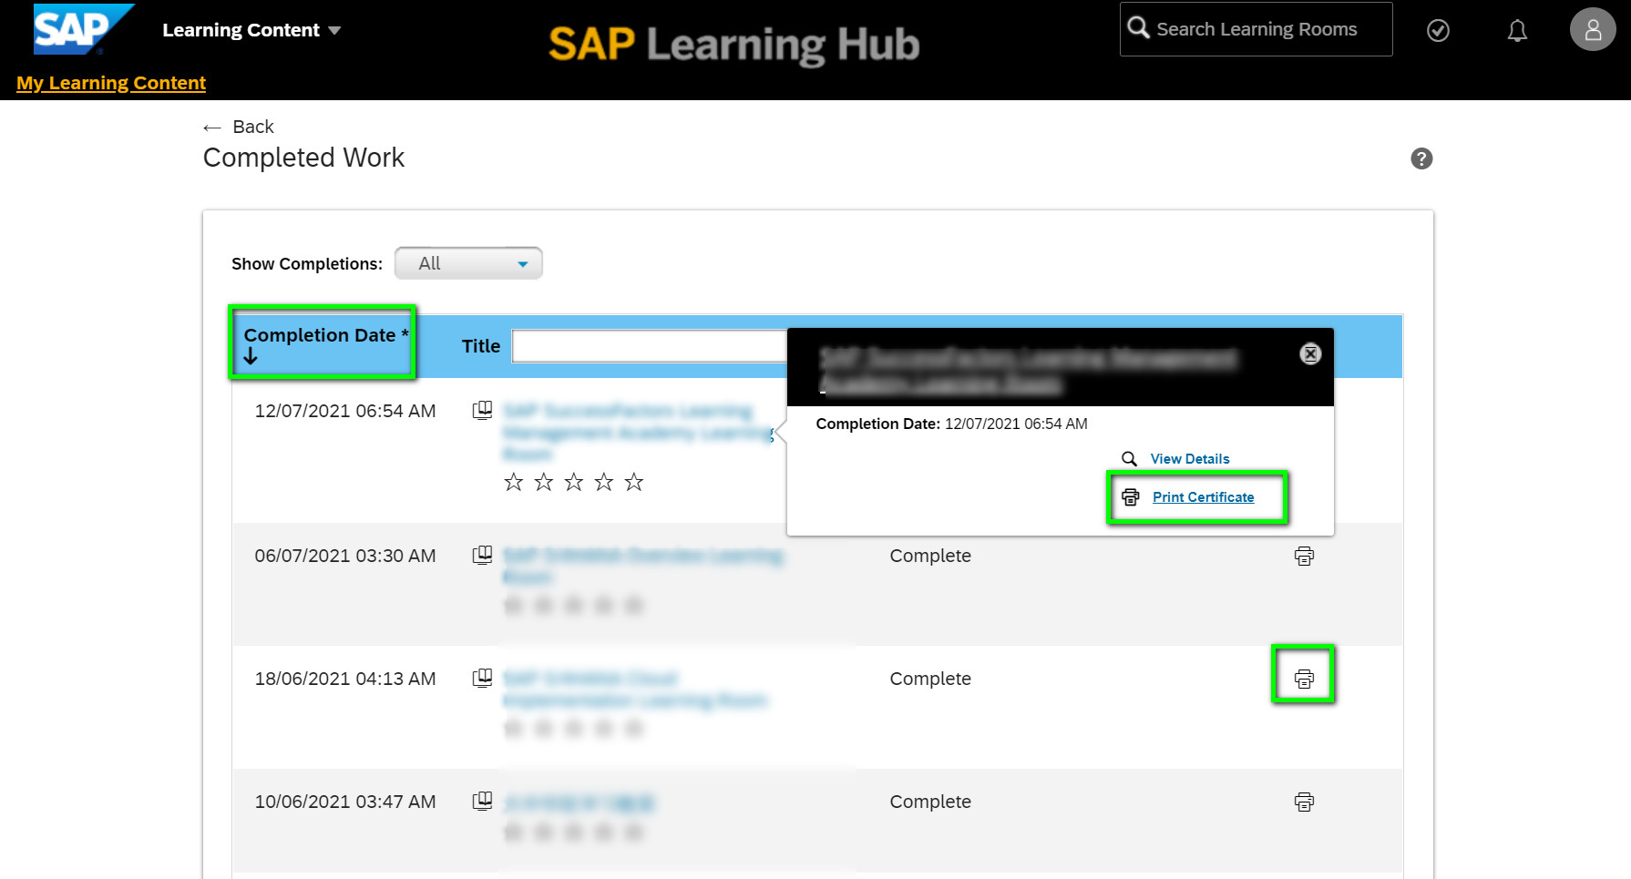Open the Learning Content dropdown menu

point(251,30)
